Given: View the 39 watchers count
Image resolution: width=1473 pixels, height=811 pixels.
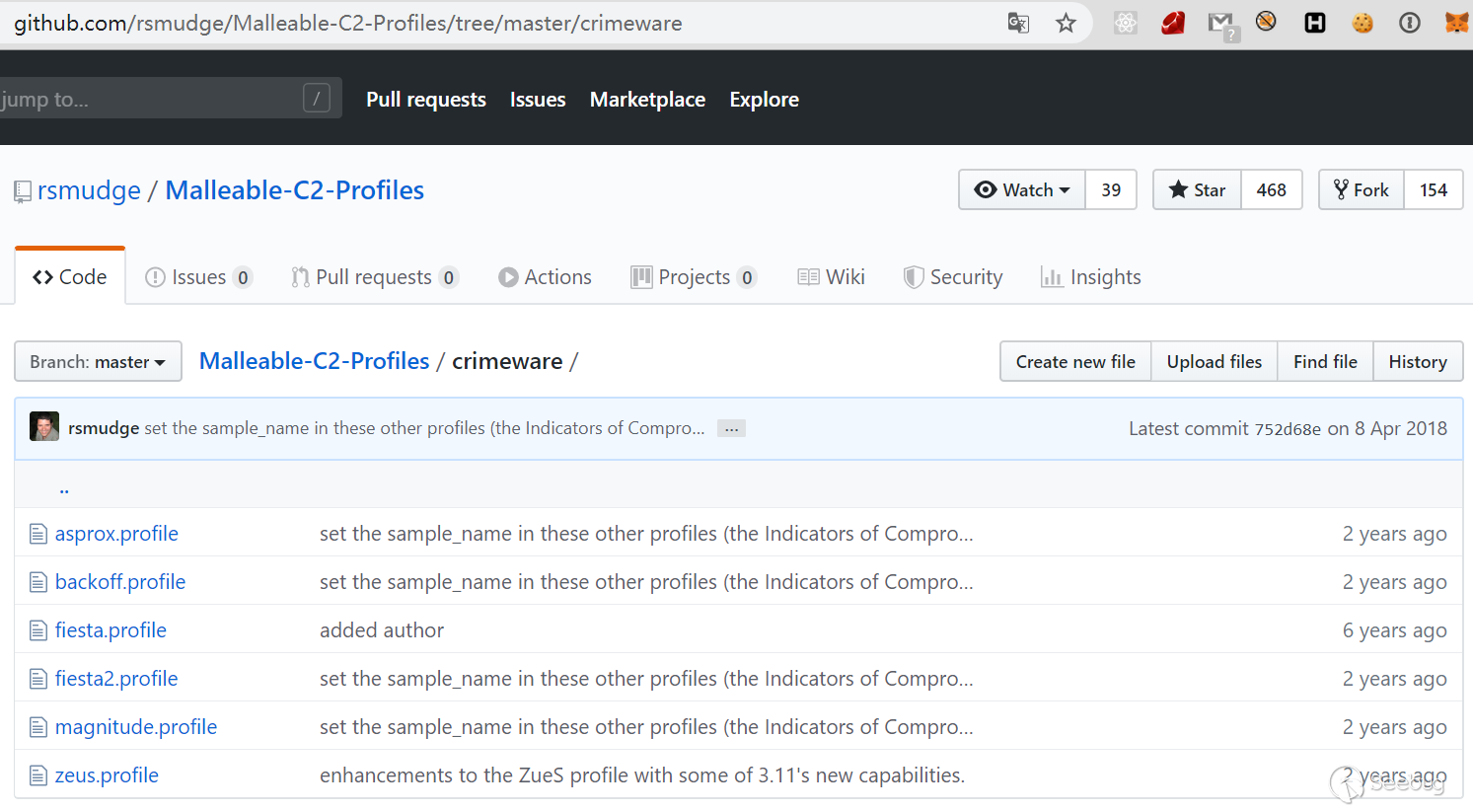Looking at the screenshot, I should pyautogui.click(x=1111, y=189).
